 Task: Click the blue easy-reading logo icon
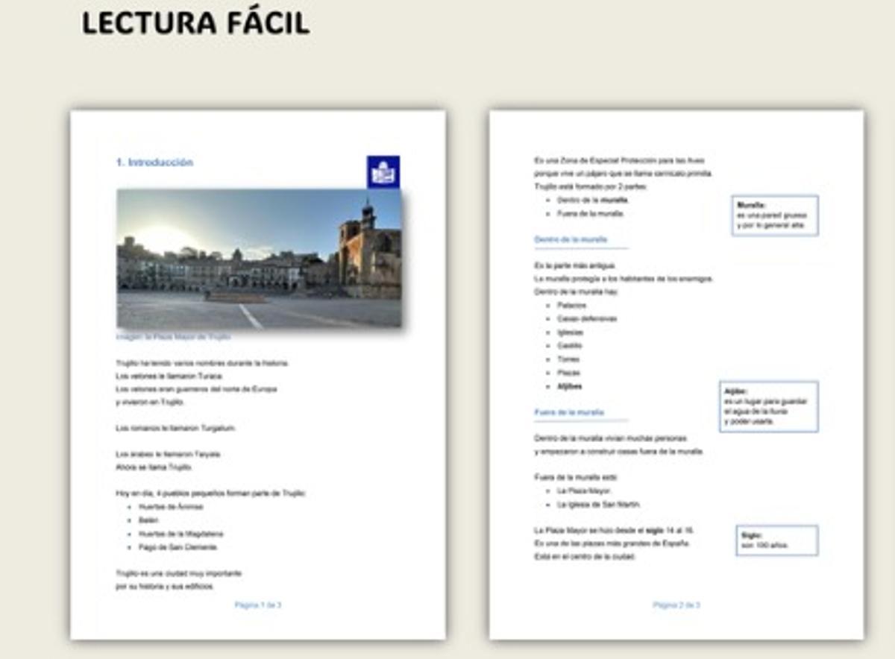coord(383,171)
